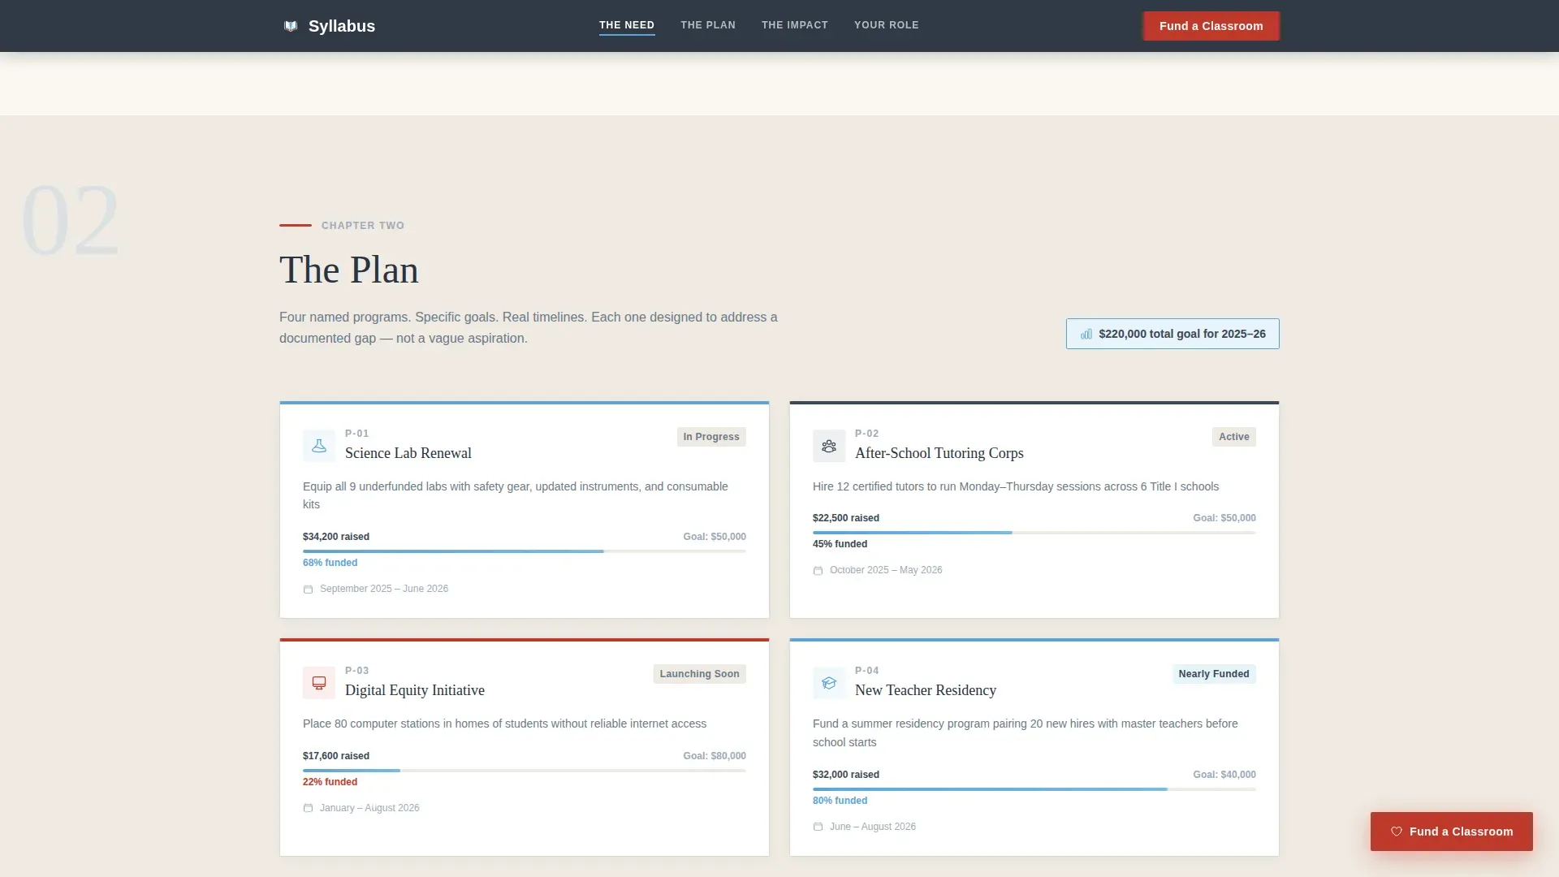Viewport: 1559px width, 877px height.
Task: Select the New Teacher Residency title
Action: pos(926,690)
